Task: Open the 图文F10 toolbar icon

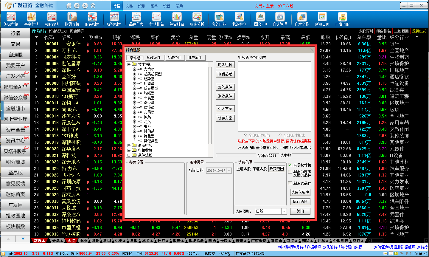Action: click(x=260, y=19)
